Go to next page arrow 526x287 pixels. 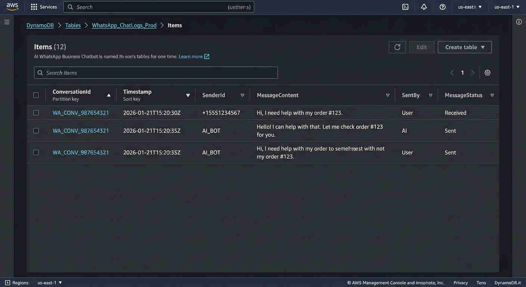(x=473, y=73)
